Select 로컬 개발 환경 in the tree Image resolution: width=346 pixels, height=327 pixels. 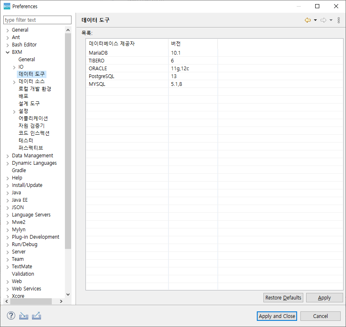35,89
